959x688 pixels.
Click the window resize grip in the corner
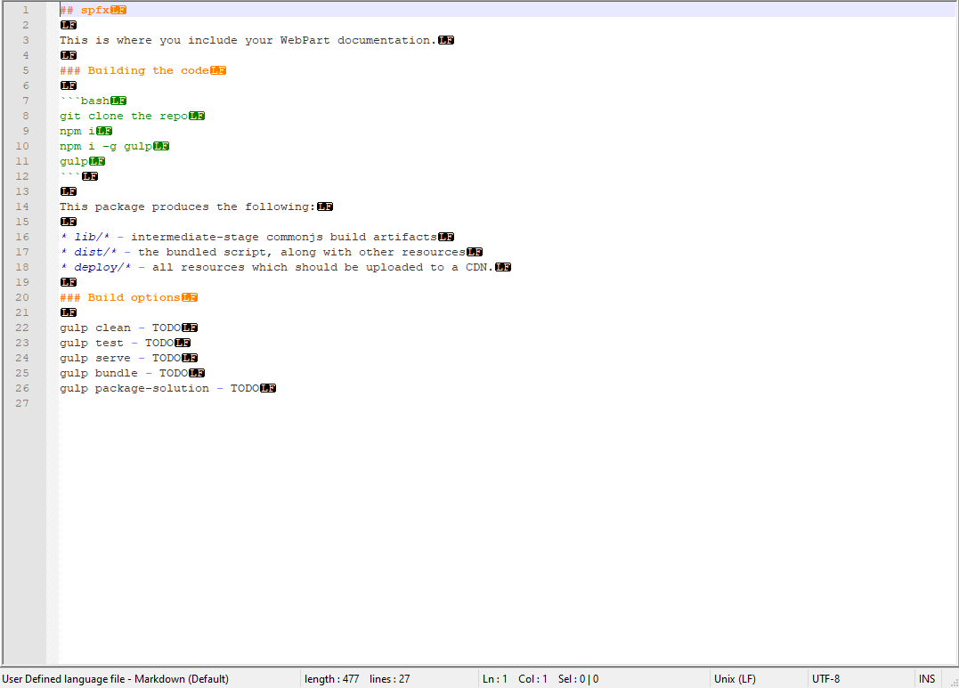tap(954, 683)
